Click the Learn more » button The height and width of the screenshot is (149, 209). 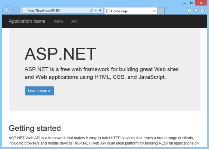click(39, 91)
